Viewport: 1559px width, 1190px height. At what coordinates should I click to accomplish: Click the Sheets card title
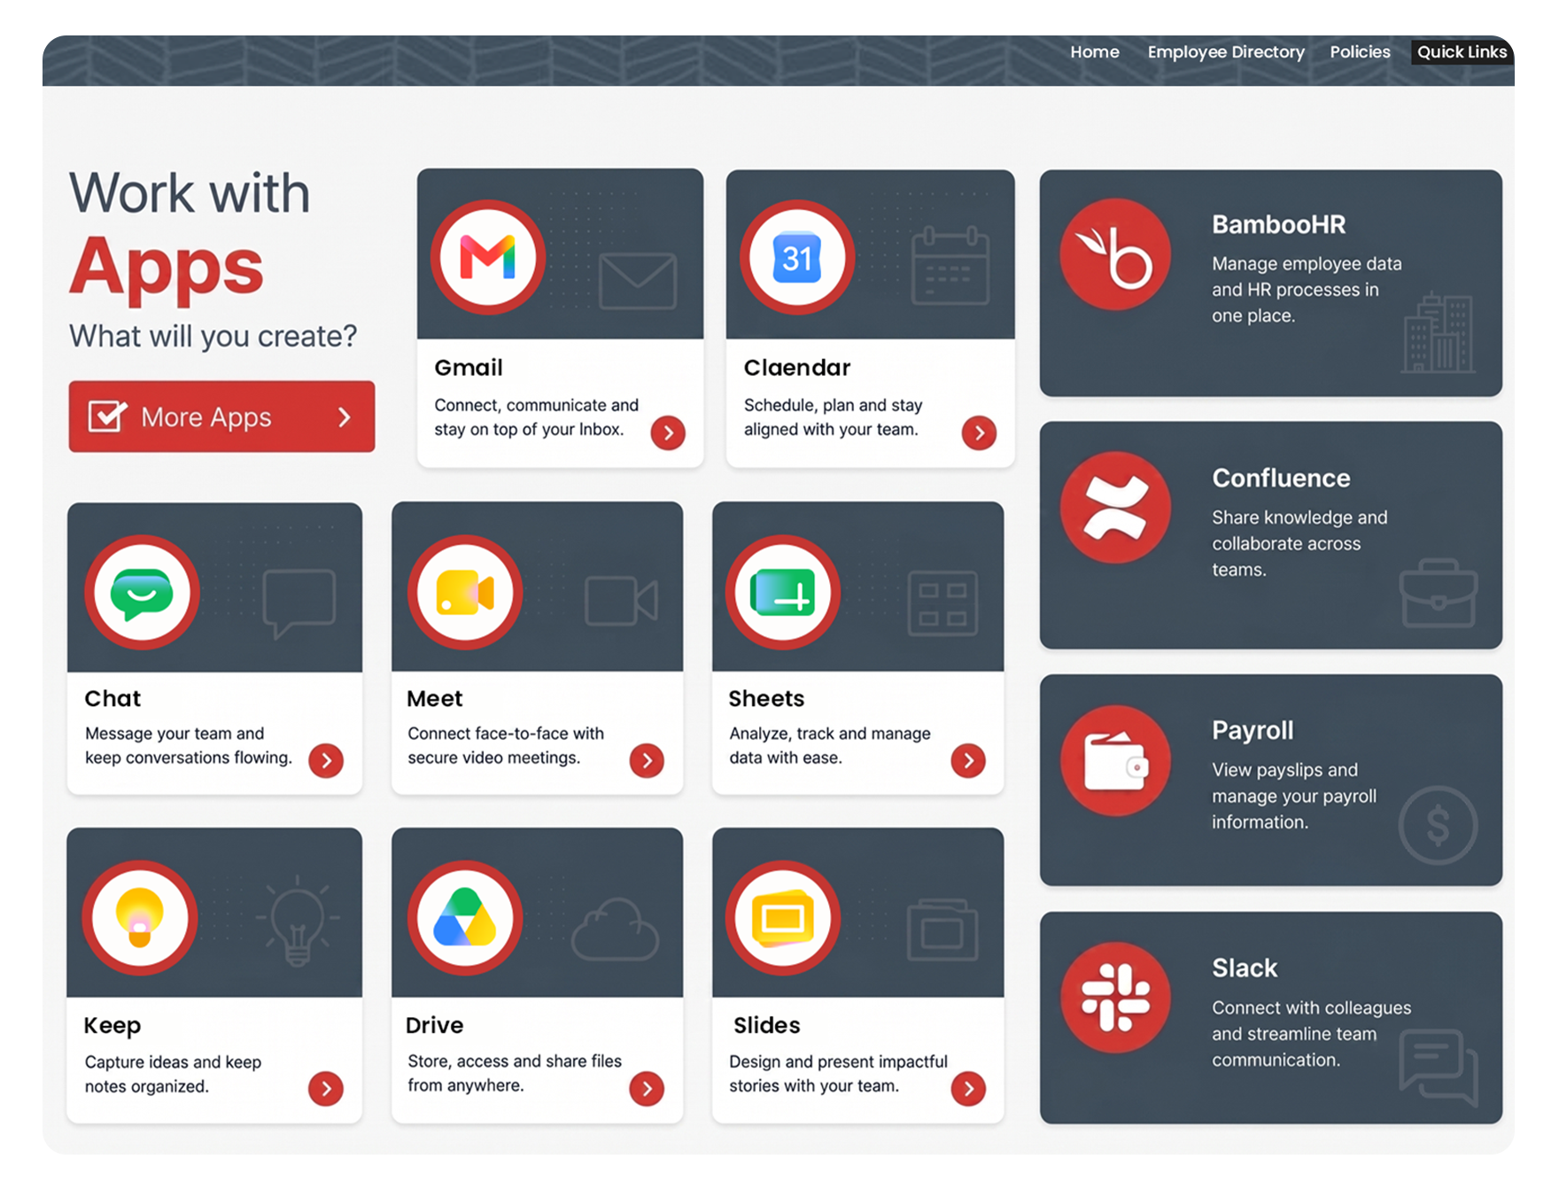766,699
